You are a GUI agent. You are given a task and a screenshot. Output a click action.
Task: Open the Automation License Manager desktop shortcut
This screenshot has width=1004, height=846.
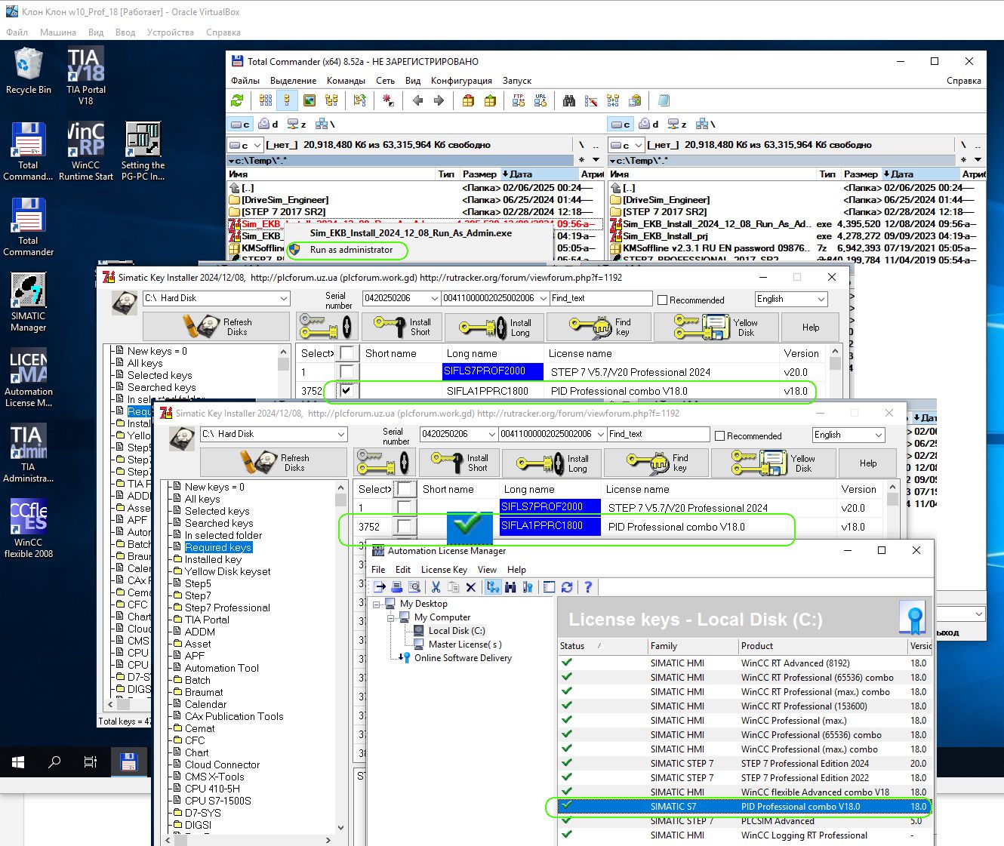point(29,377)
